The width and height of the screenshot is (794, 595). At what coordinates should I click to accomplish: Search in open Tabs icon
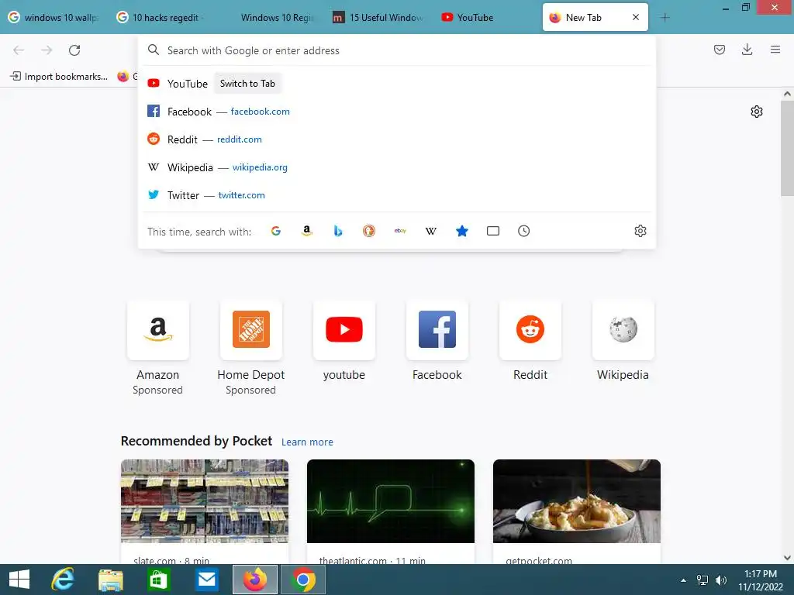pyautogui.click(x=492, y=231)
